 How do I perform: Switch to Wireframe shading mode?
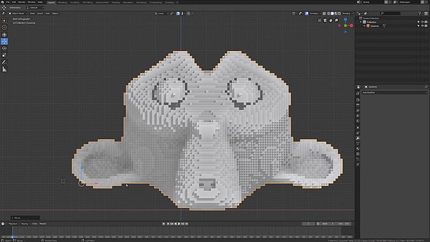(x=328, y=13)
